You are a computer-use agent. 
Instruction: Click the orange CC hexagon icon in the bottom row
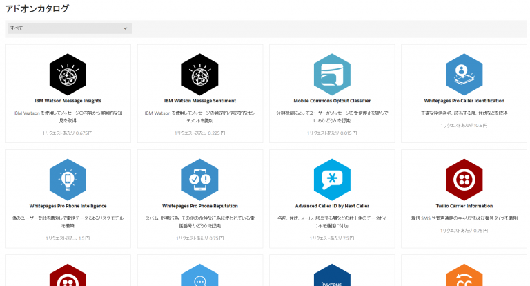coord(464,275)
